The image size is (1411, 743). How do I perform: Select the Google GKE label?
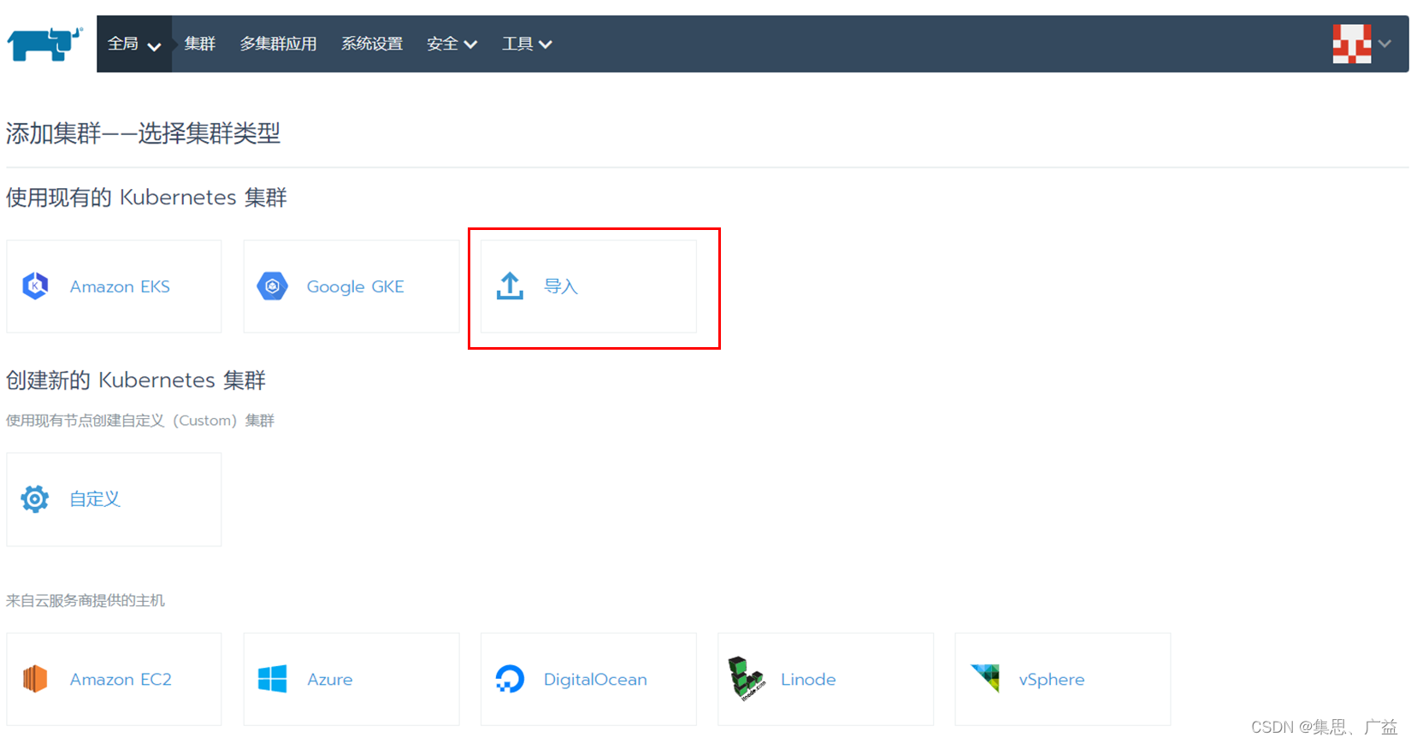(355, 286)
